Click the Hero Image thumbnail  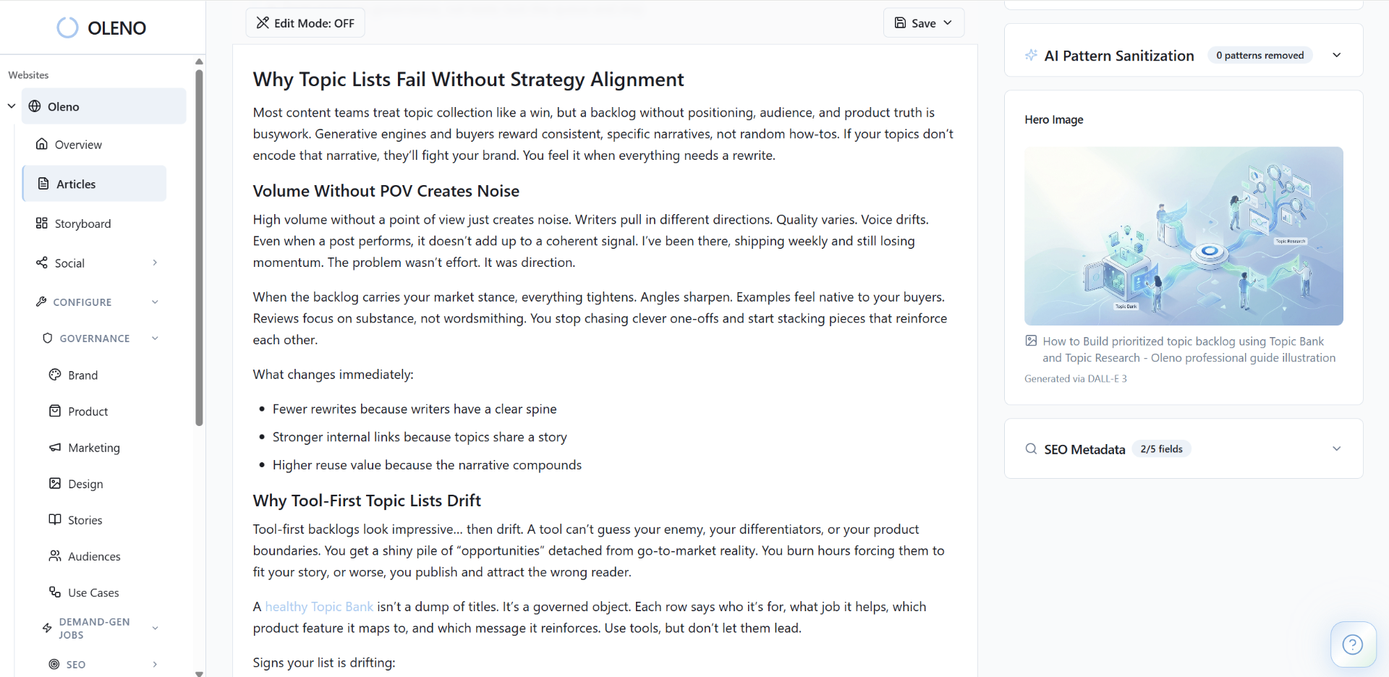[x=1184, y=236]
